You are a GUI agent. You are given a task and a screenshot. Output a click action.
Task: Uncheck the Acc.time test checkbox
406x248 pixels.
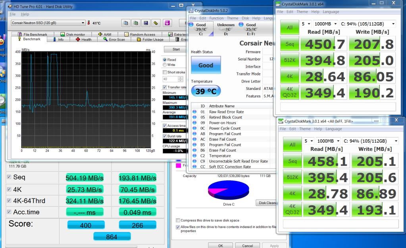point(9,212)
